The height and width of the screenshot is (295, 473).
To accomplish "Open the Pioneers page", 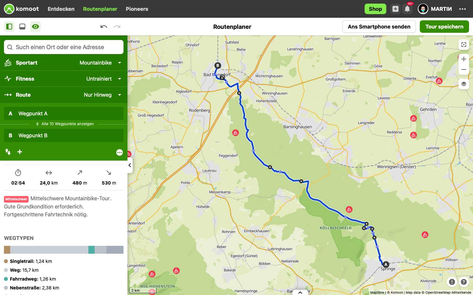I will click(x=137, y=9).
